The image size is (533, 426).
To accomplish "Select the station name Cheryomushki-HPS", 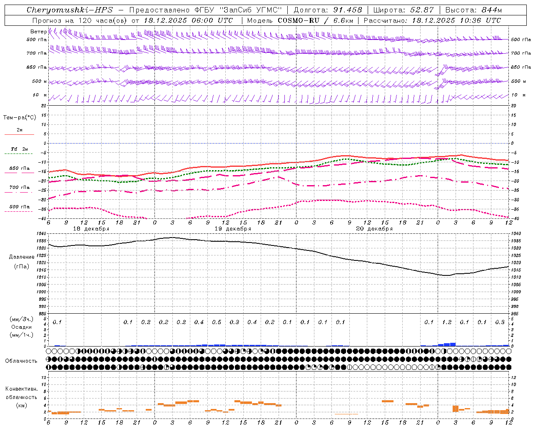I will tap(70, 10).
